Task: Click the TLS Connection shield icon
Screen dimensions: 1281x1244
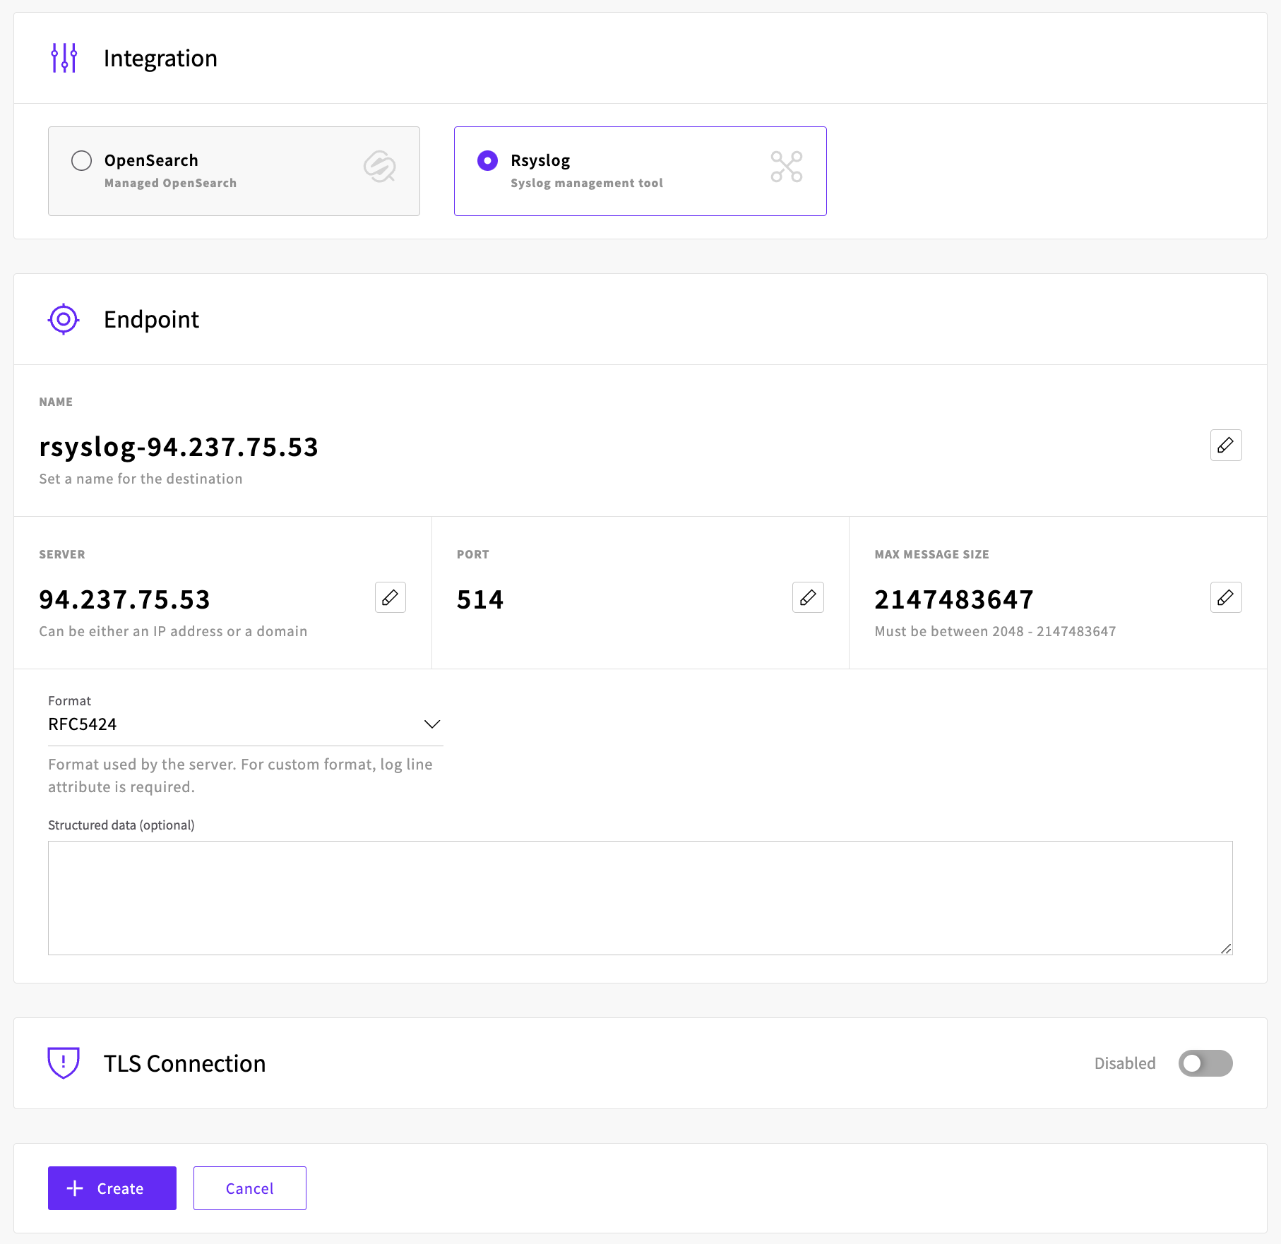Action: click(64, 1063)
